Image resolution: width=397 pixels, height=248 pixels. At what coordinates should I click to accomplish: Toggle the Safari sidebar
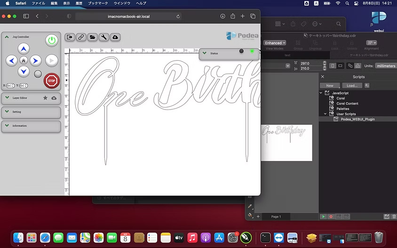26,16
